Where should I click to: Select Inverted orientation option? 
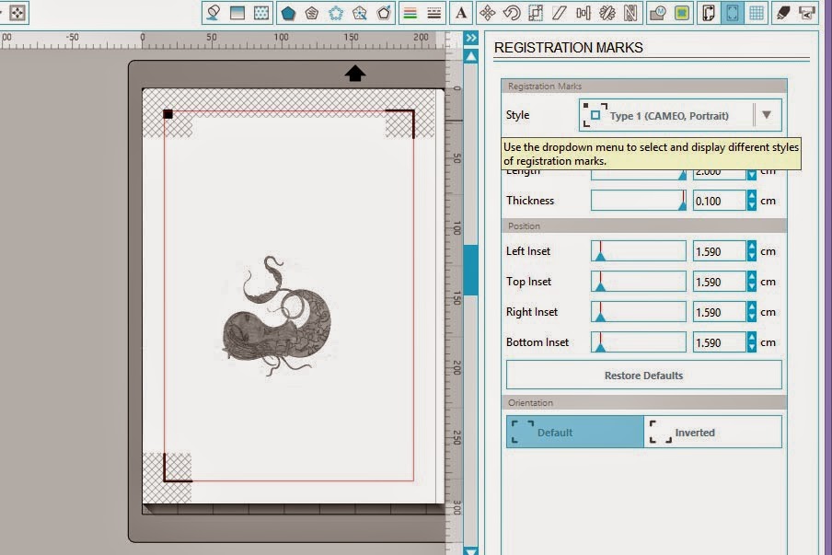pos(712,432)
